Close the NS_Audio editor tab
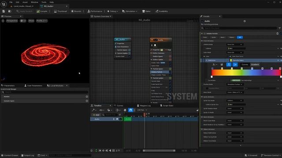Viewport: 282px width, 158px height. pos(67,6)
